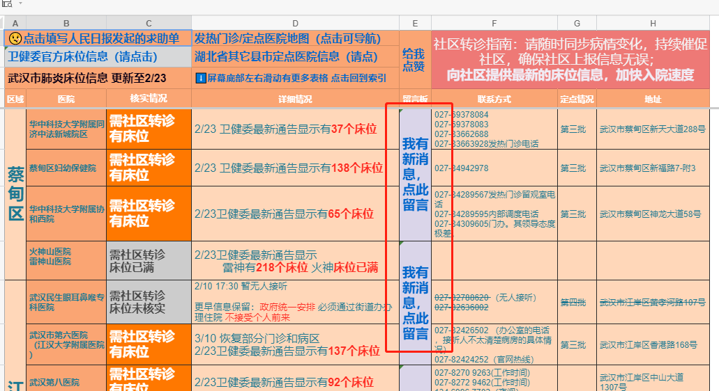Select column B header
Image resolution: width=719 pixels, height=391 pixels.
point(66,24)
